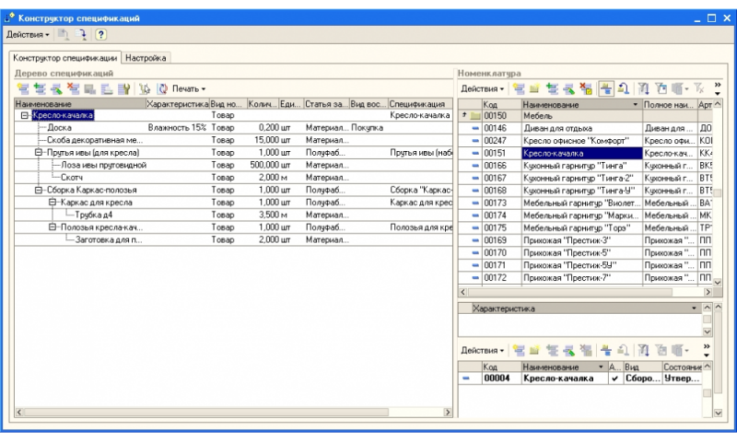Toggle the active checkmark for specification 00004
The image size is (737, 442).
[614, 378]
